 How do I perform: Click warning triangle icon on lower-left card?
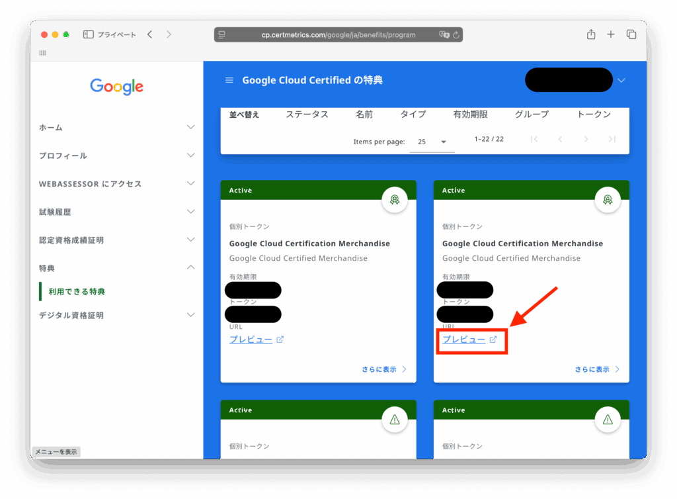(395, 420)
